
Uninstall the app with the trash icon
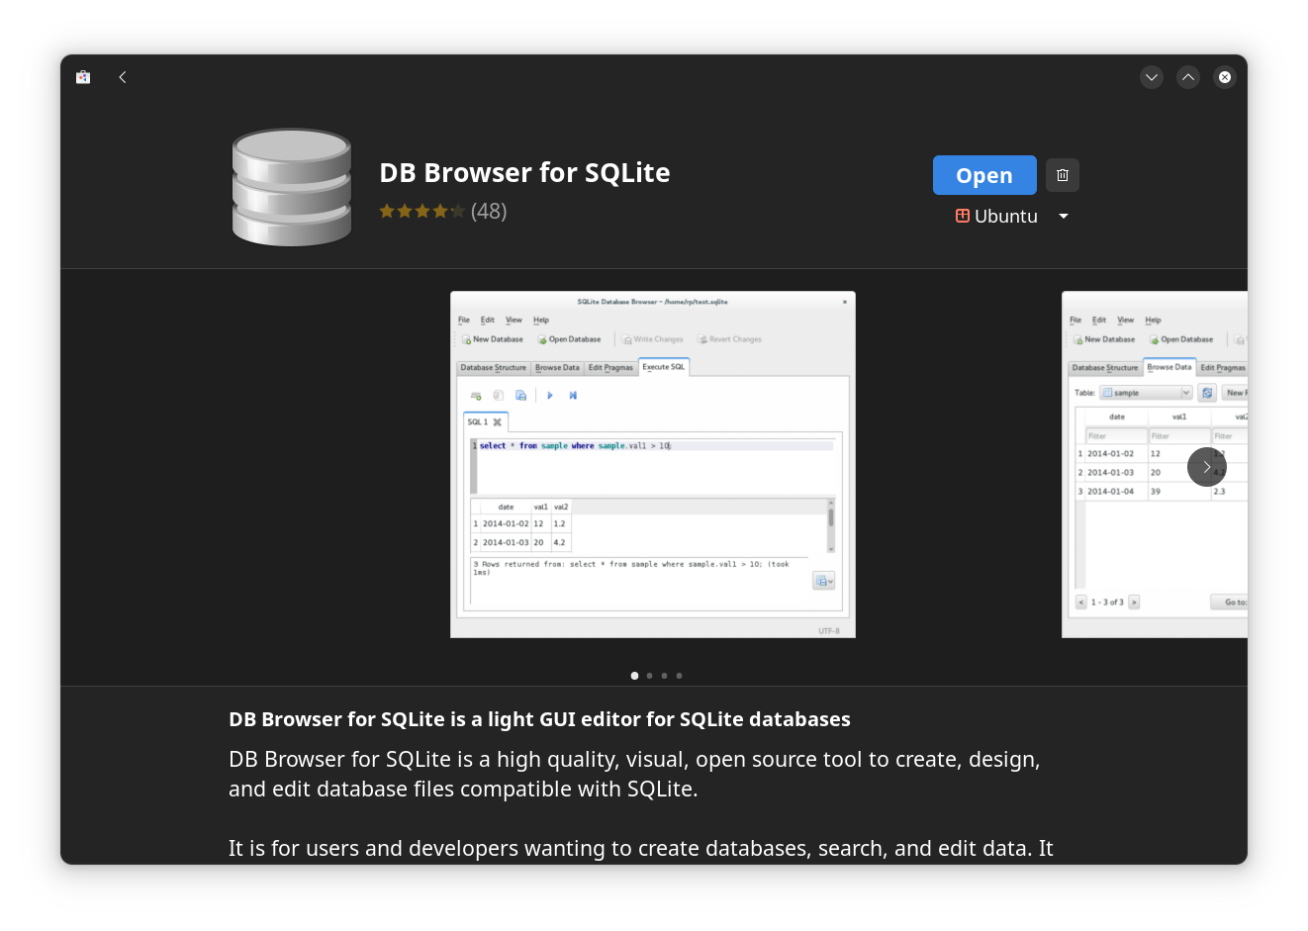(x=1063, y=175)
